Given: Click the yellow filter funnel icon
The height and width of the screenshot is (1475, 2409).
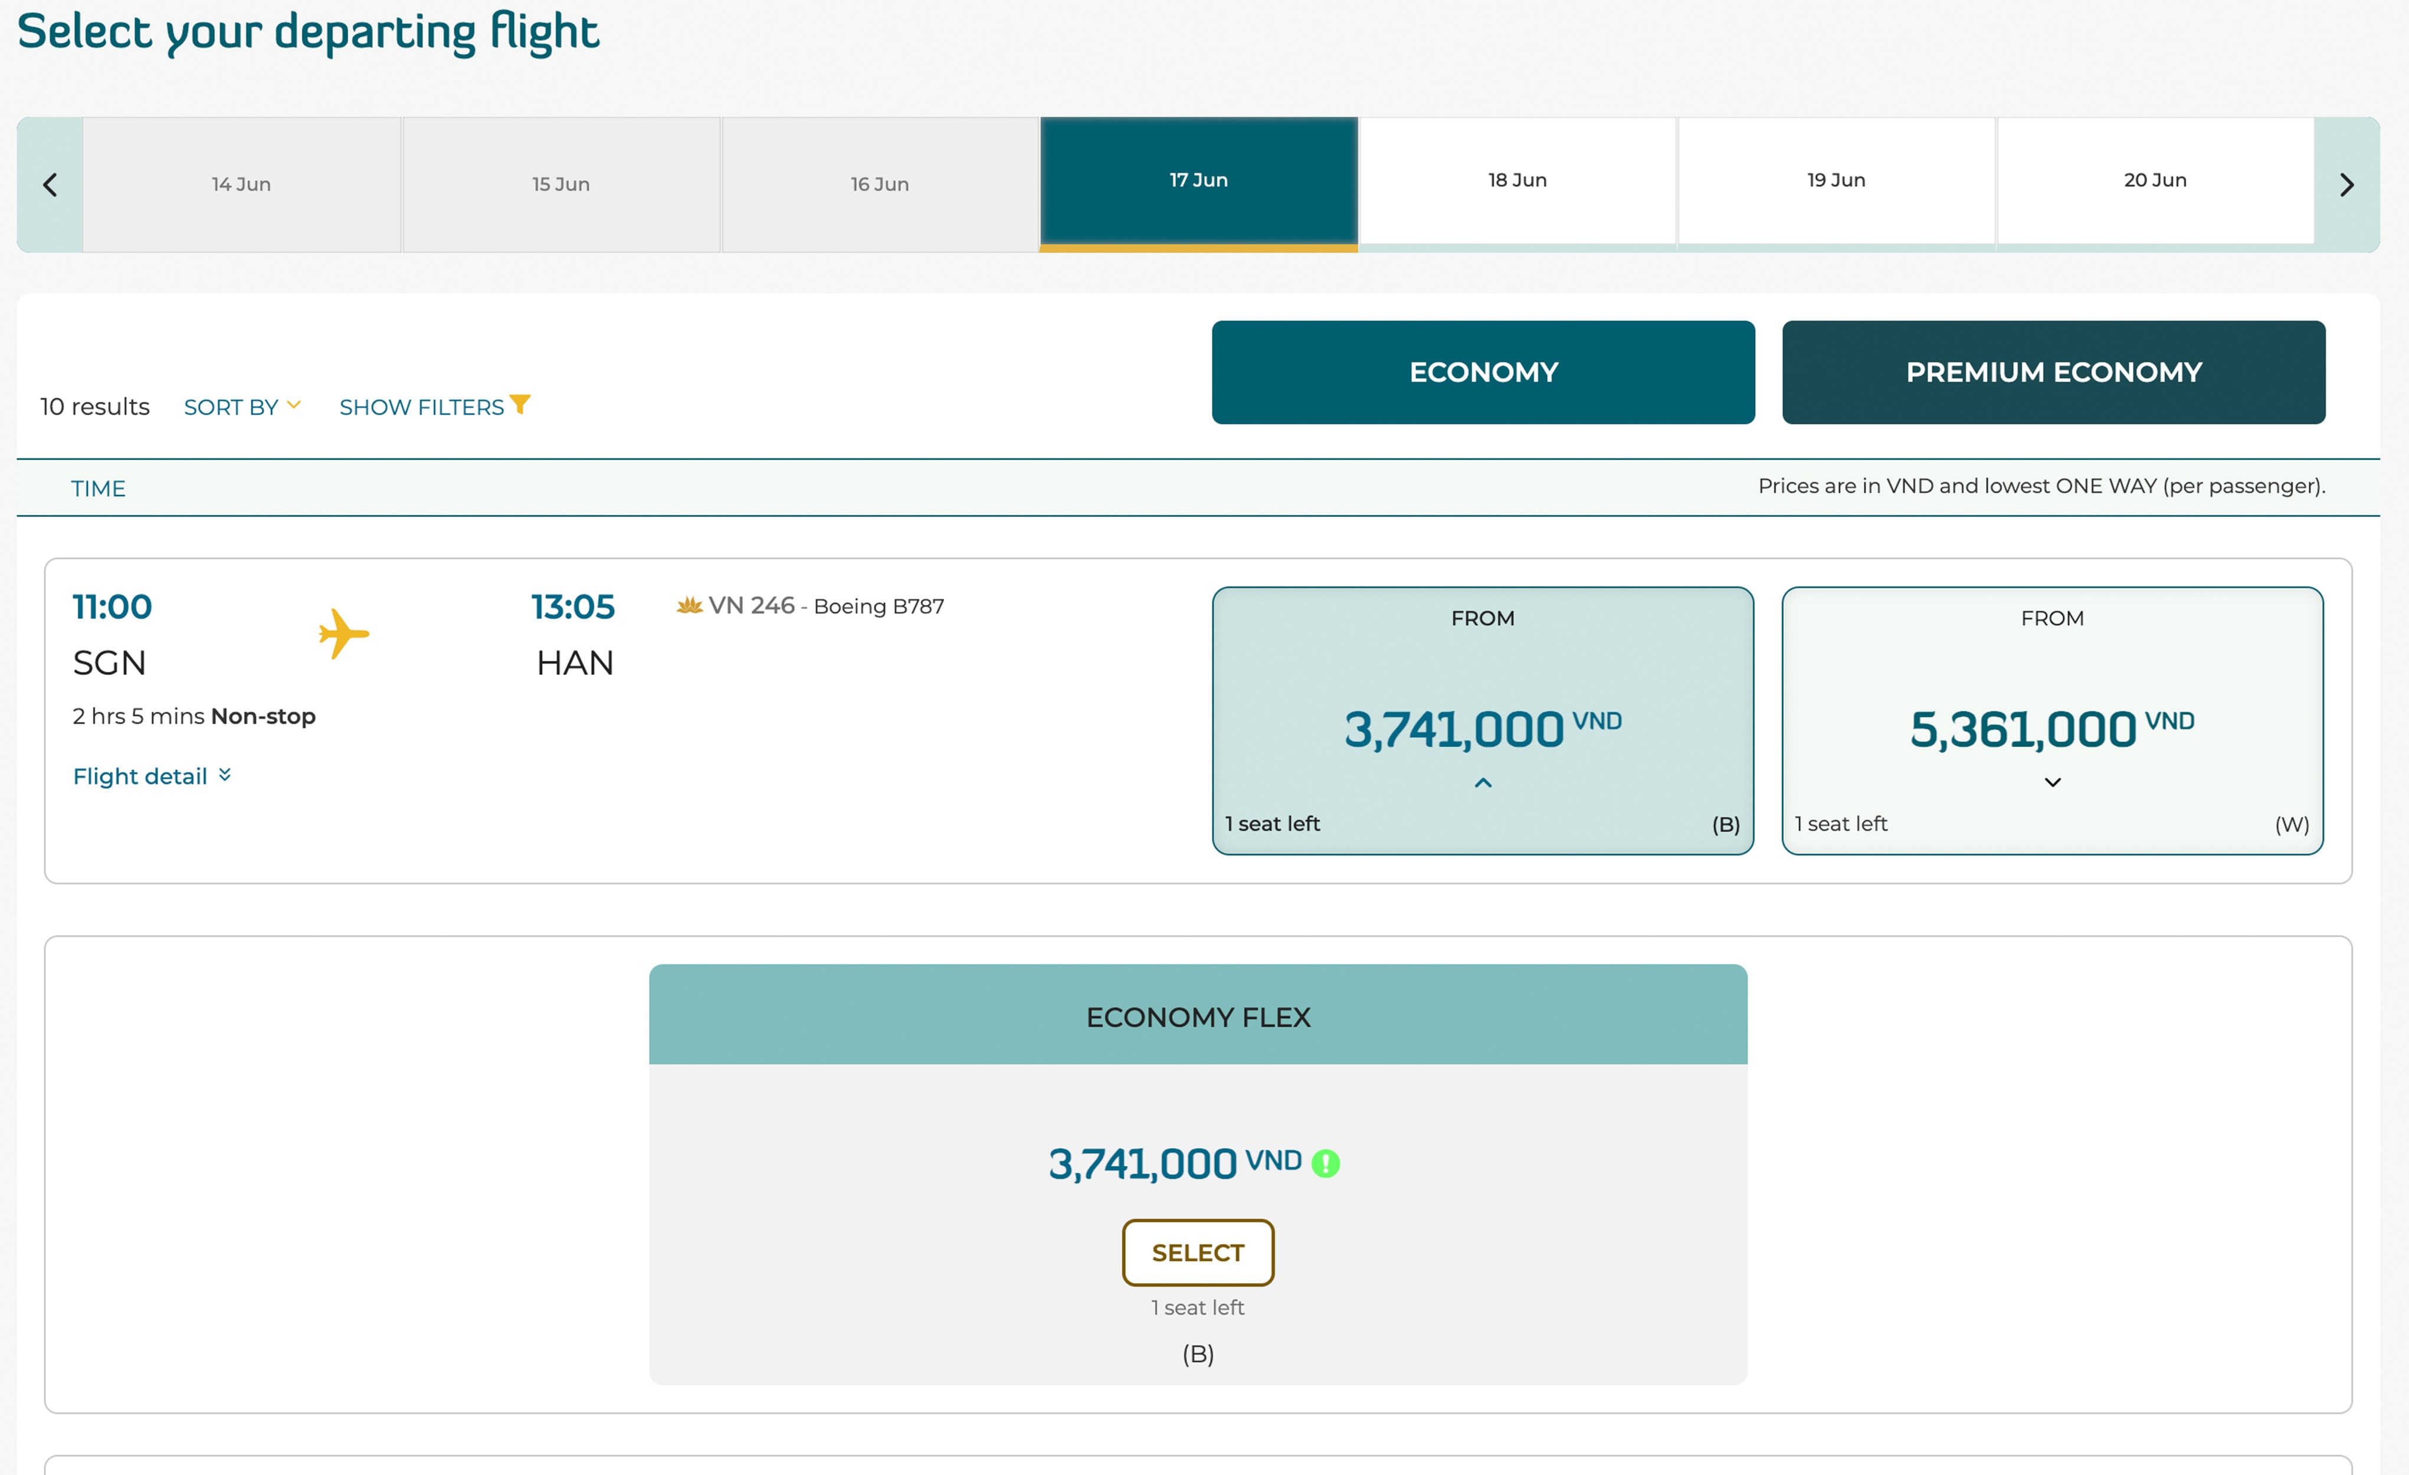Looking at the screenshot, I should click(x=520, y=405).
